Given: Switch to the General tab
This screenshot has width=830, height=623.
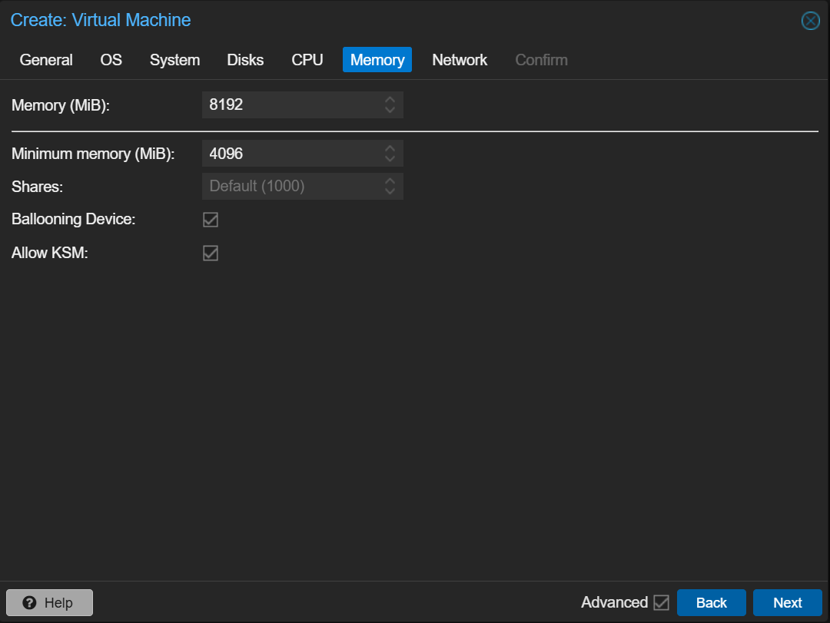Looking at the screenshot, I should [x=46, y=60].
